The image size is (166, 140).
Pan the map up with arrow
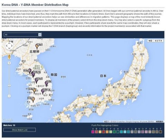pos(9,43)
